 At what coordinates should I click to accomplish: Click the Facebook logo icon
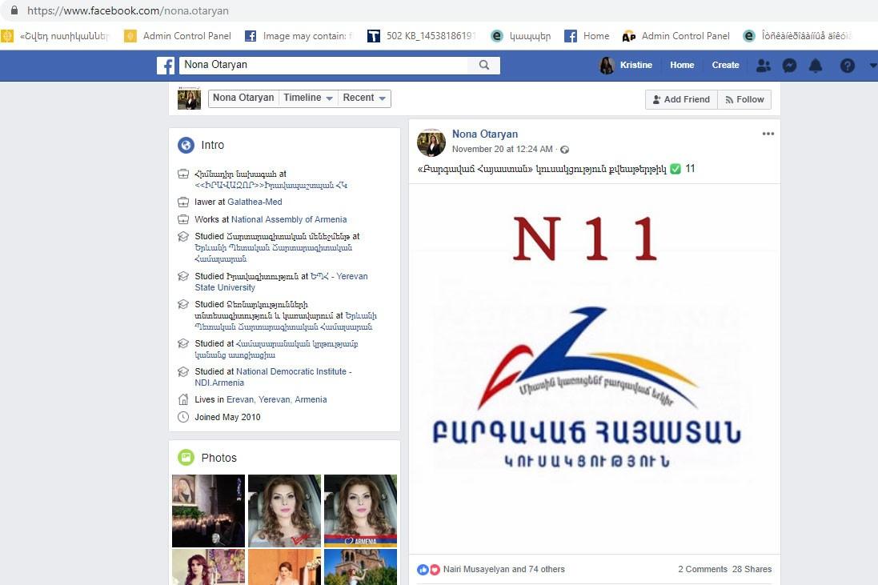point(166,66)
